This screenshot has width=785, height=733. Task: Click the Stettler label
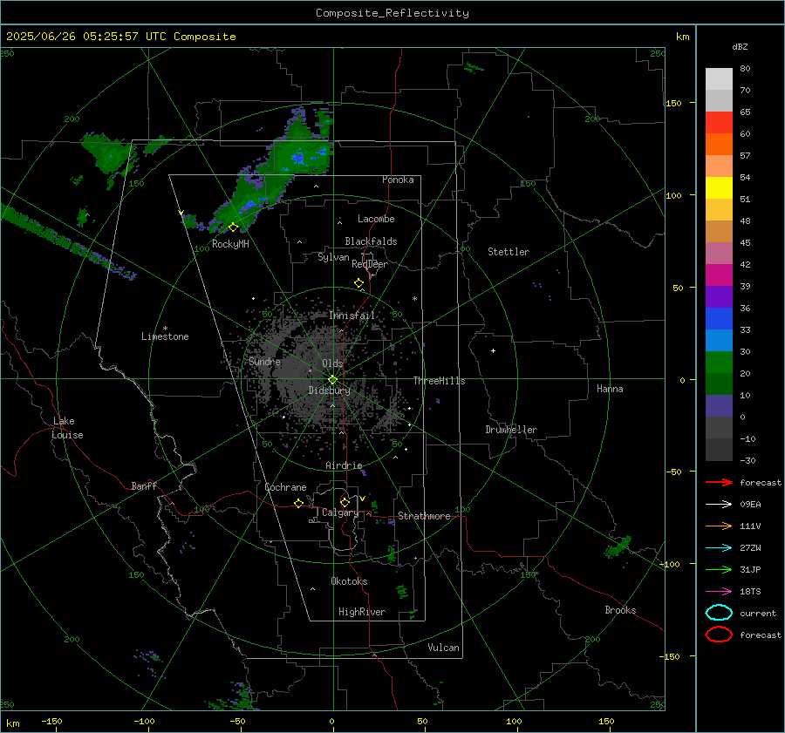[x=509, y=252]
